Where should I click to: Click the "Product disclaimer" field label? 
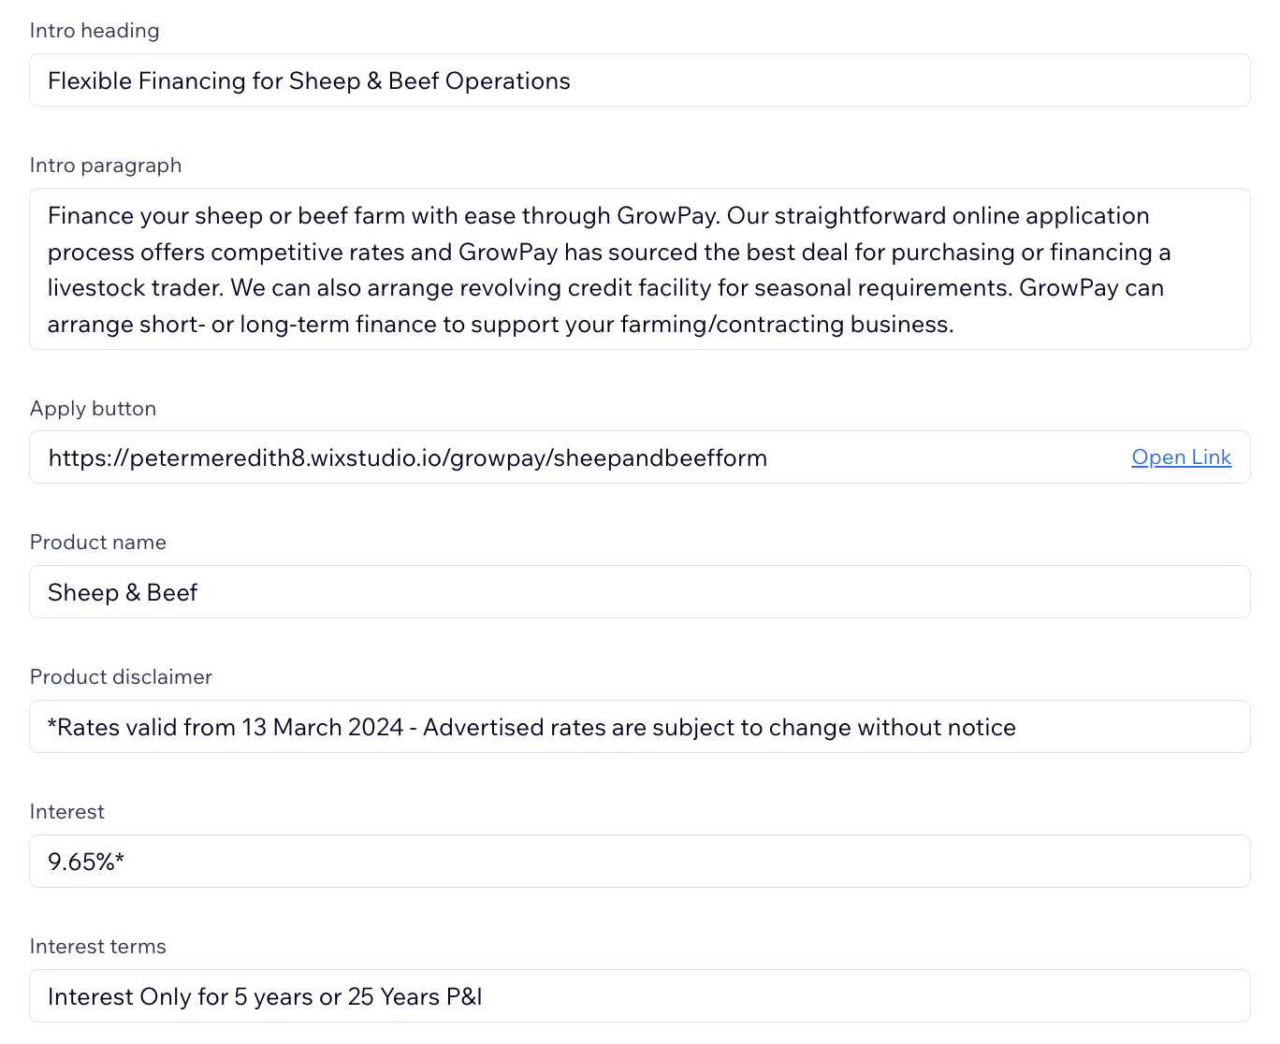pyautogui.click(x=121, y=677)
